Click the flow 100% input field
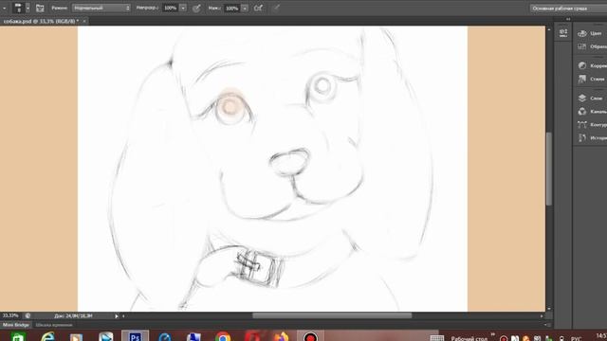 (x=231, y=8)
